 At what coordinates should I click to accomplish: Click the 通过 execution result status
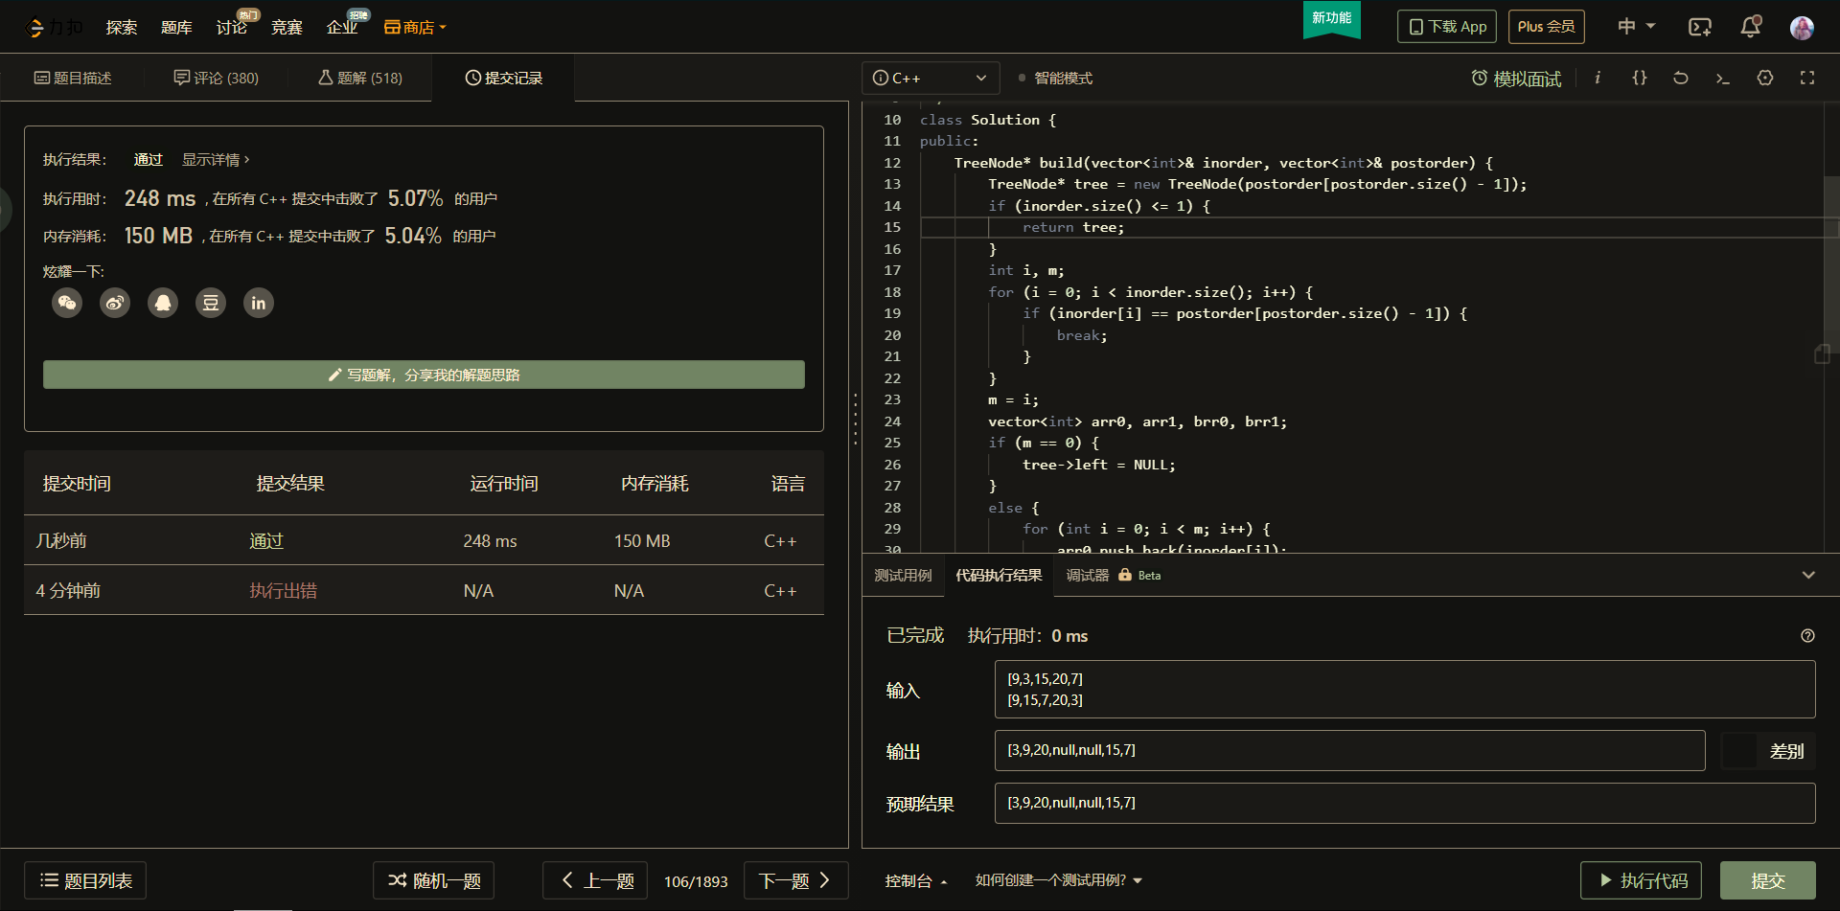click(x=149, y=160)
